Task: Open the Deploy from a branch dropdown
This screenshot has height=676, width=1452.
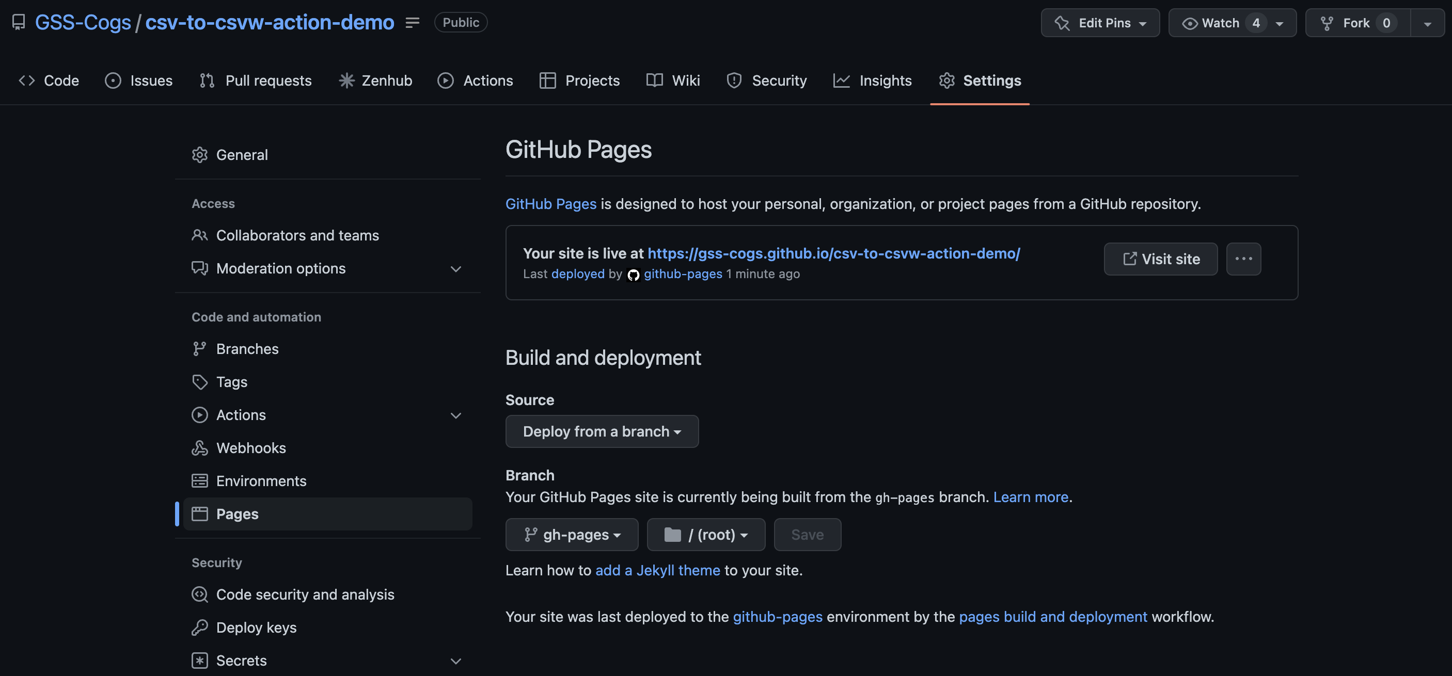Action: (x=602, y=431)
